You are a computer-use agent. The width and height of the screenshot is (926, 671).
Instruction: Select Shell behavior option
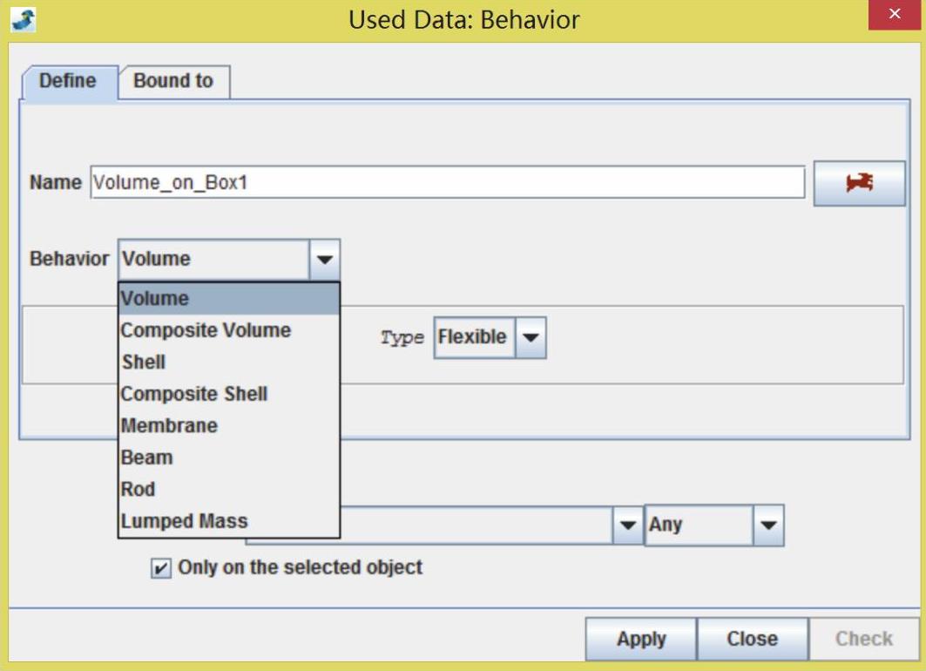click(144, 362)
